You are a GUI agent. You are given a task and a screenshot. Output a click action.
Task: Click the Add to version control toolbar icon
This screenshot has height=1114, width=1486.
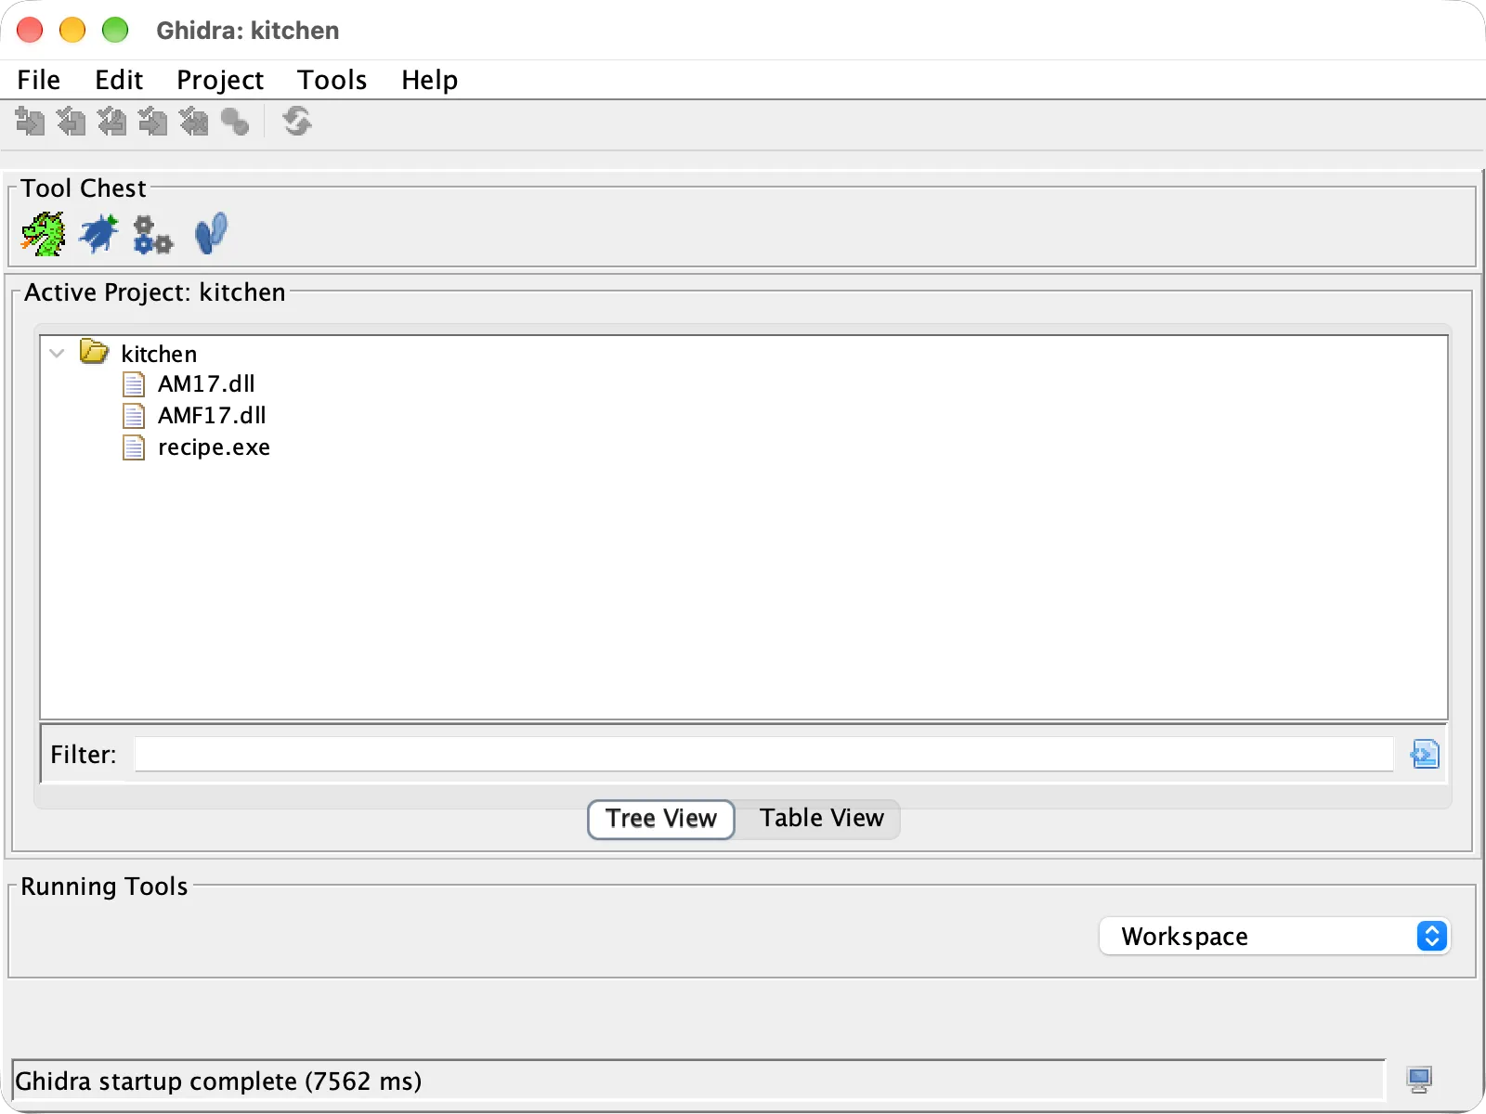click(x=30, y=122)
